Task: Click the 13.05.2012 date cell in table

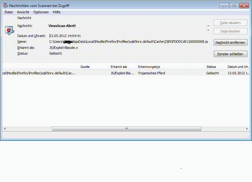Action: tap(239, 73)
